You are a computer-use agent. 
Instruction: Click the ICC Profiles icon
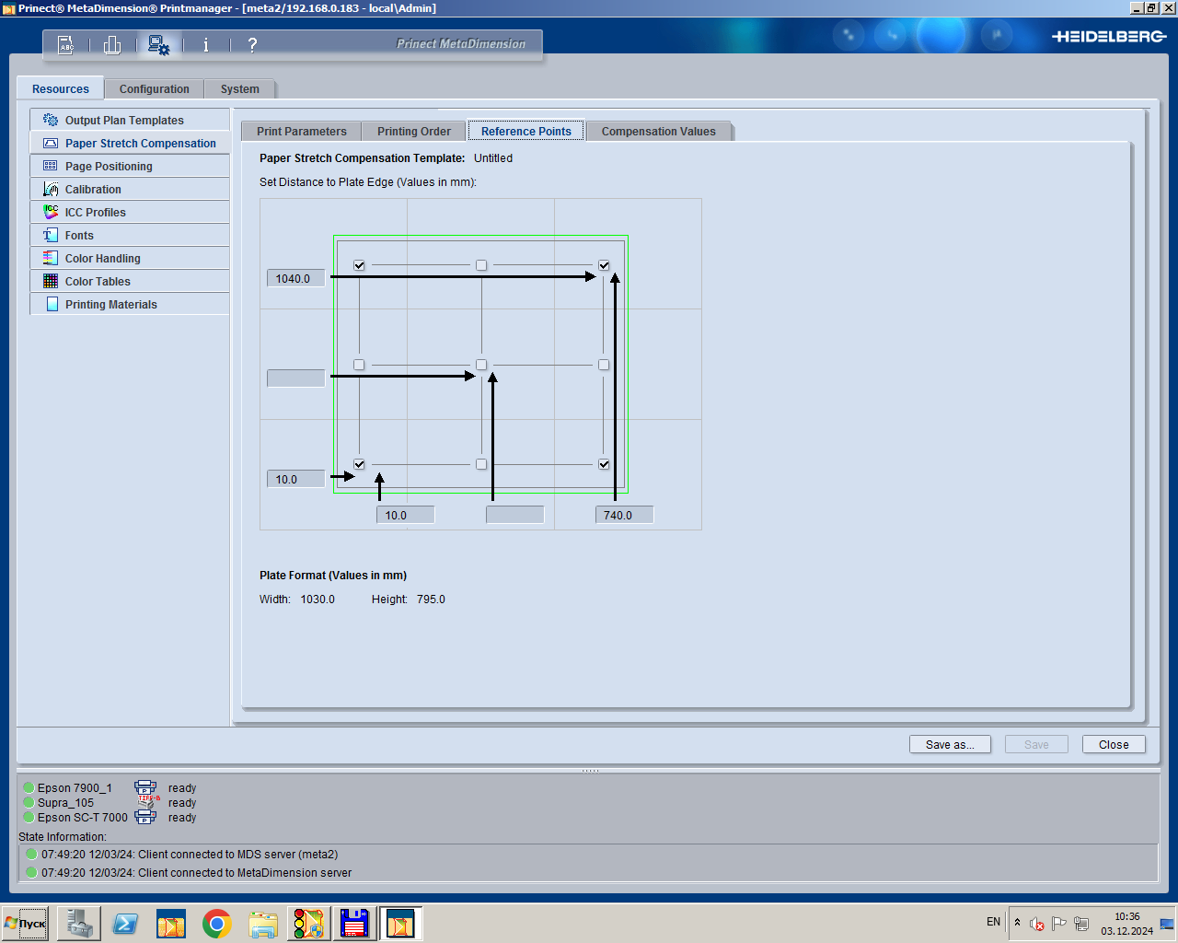51,213
